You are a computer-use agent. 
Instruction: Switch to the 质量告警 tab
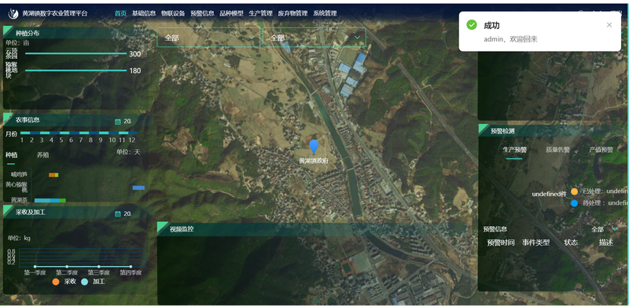558,150
